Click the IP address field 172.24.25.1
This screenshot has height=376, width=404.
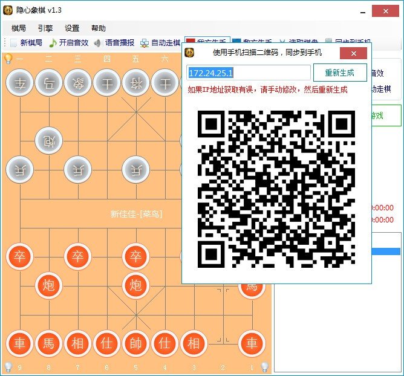pos(249,73)
